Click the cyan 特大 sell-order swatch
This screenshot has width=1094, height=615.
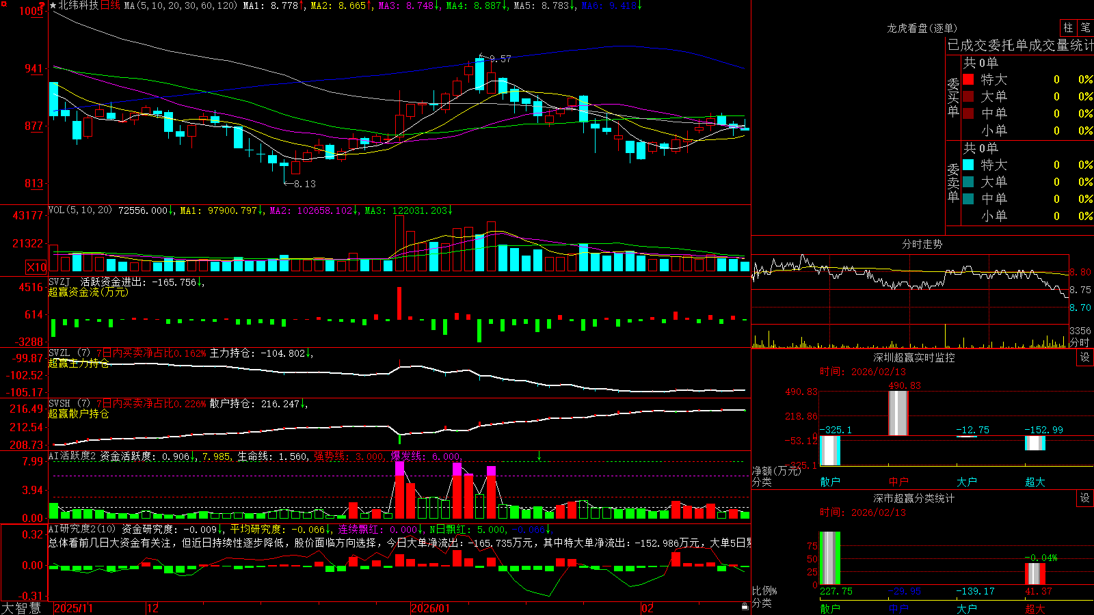pyautogui.click(x=968, y=165)
